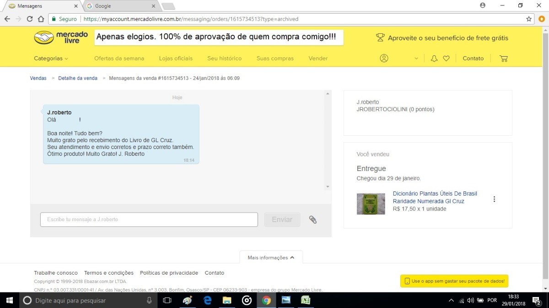549x308 pixels.
Task: Click the Use o app banner
Action: (454, 281)
